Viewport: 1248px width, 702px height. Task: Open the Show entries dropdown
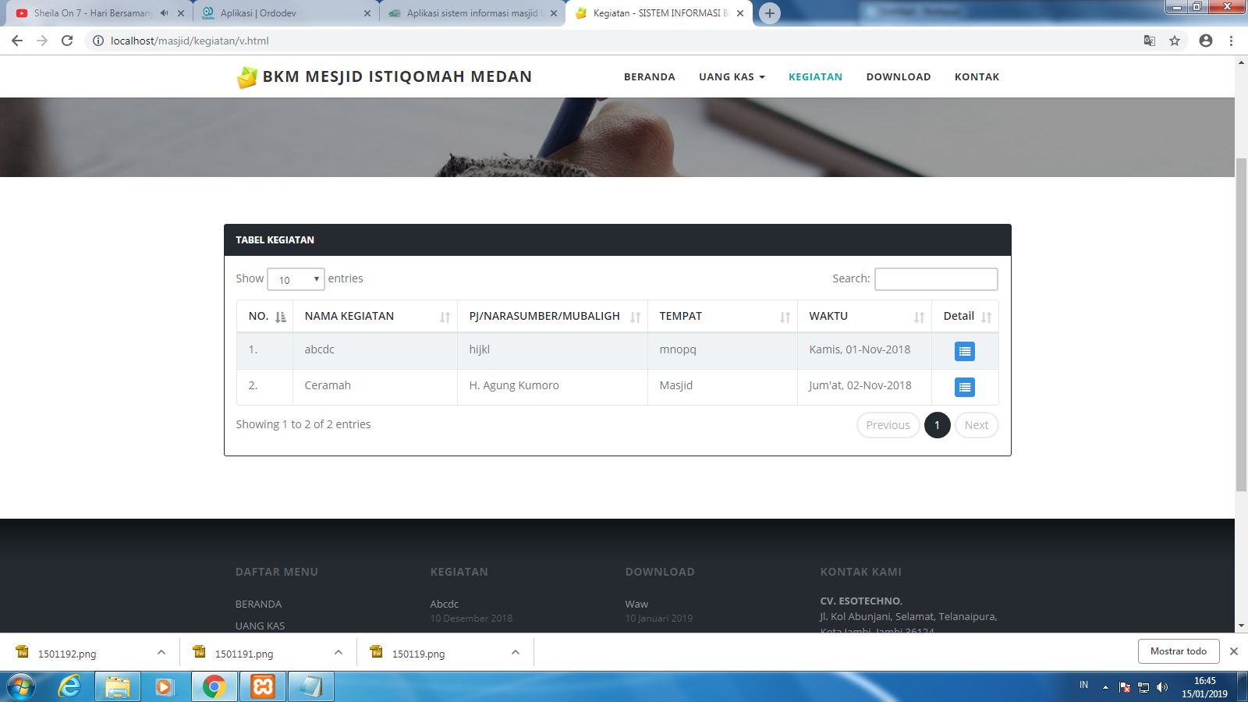[x=296, y=279]
